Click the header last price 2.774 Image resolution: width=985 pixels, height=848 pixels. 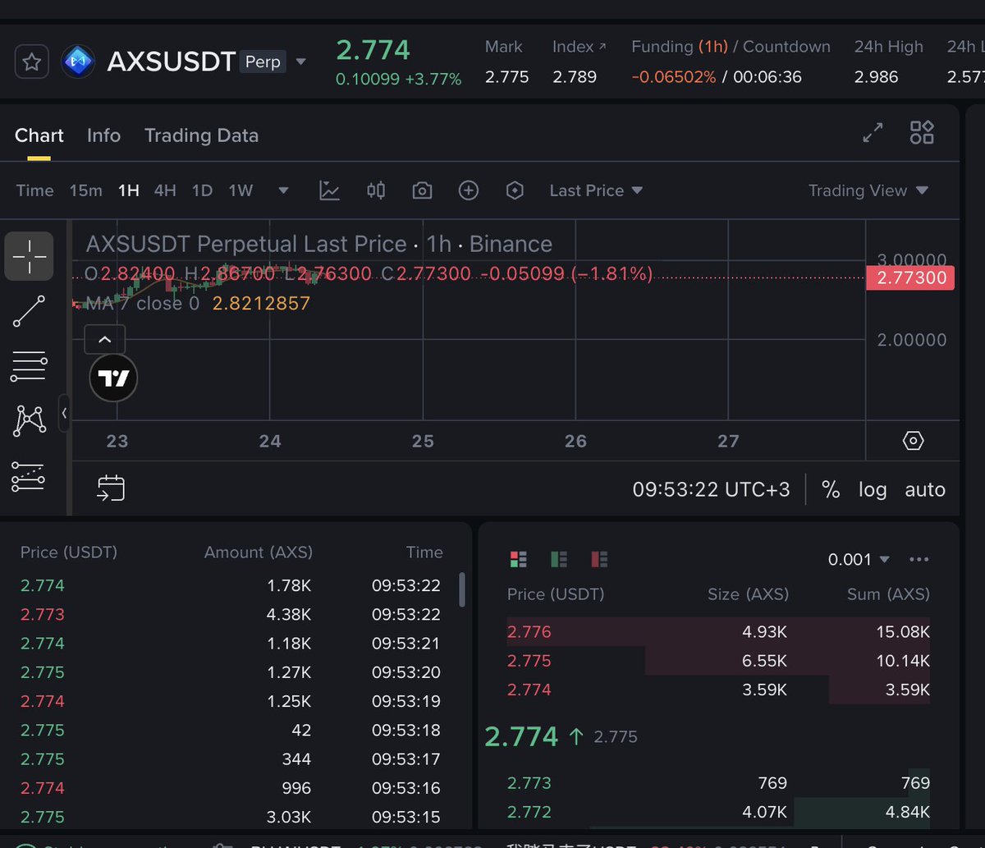(373, 50)
